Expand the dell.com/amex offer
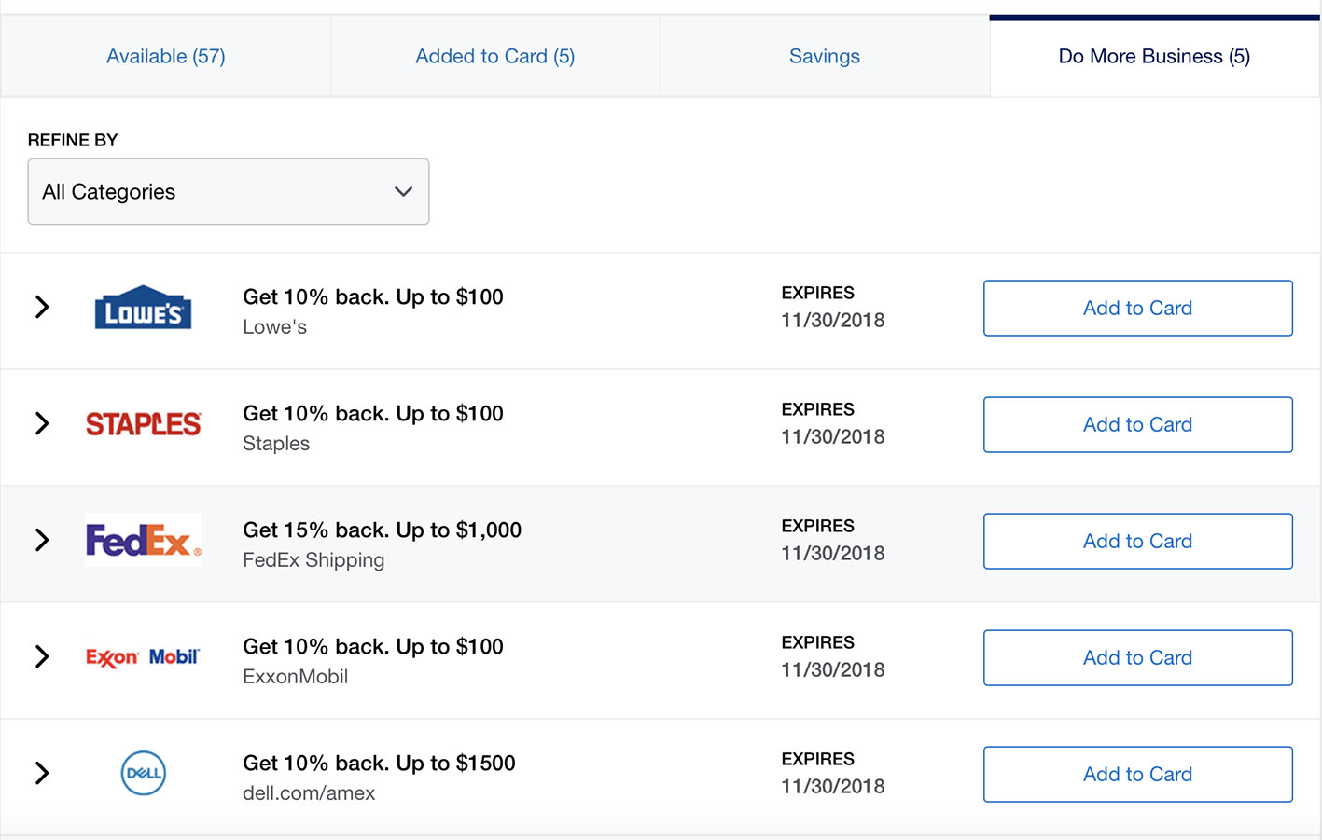The image size is (1322, 840). pos(42,773)
